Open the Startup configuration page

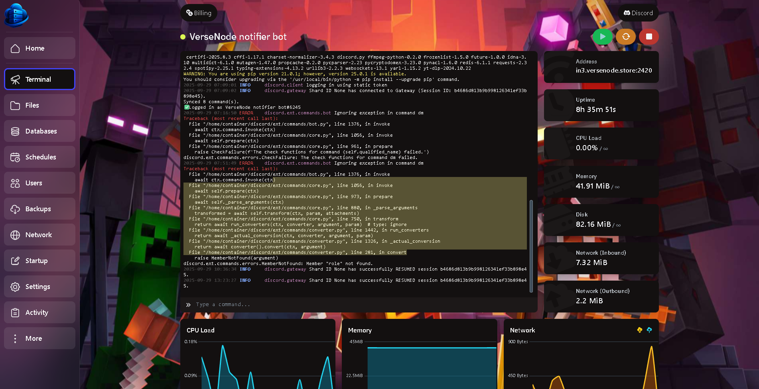(39, 261)
